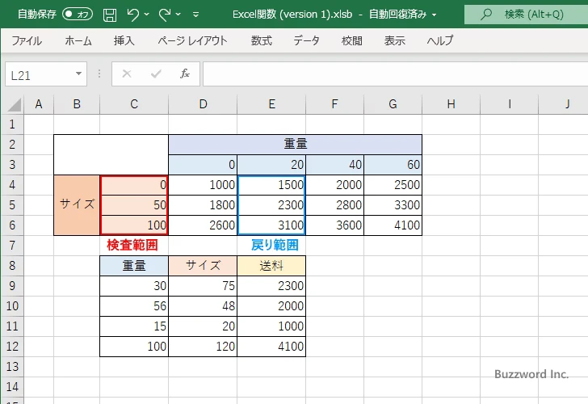
Task: Open the 表示 ribbon tab
Action: coord(394,40)
